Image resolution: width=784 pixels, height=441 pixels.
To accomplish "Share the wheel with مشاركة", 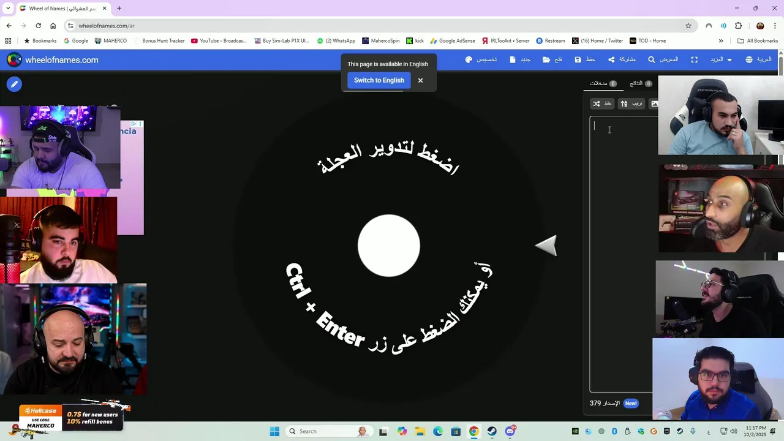I will pos(622,59).
